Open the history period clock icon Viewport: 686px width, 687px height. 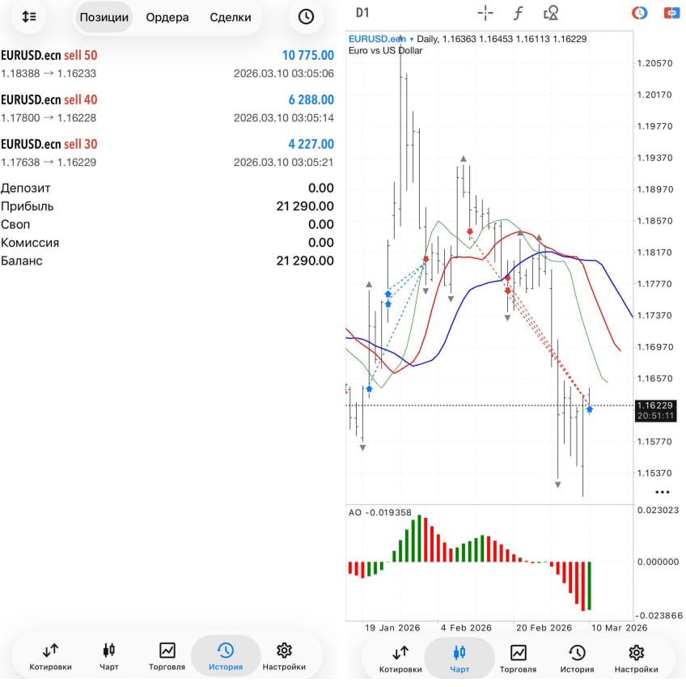pos(306,17)
